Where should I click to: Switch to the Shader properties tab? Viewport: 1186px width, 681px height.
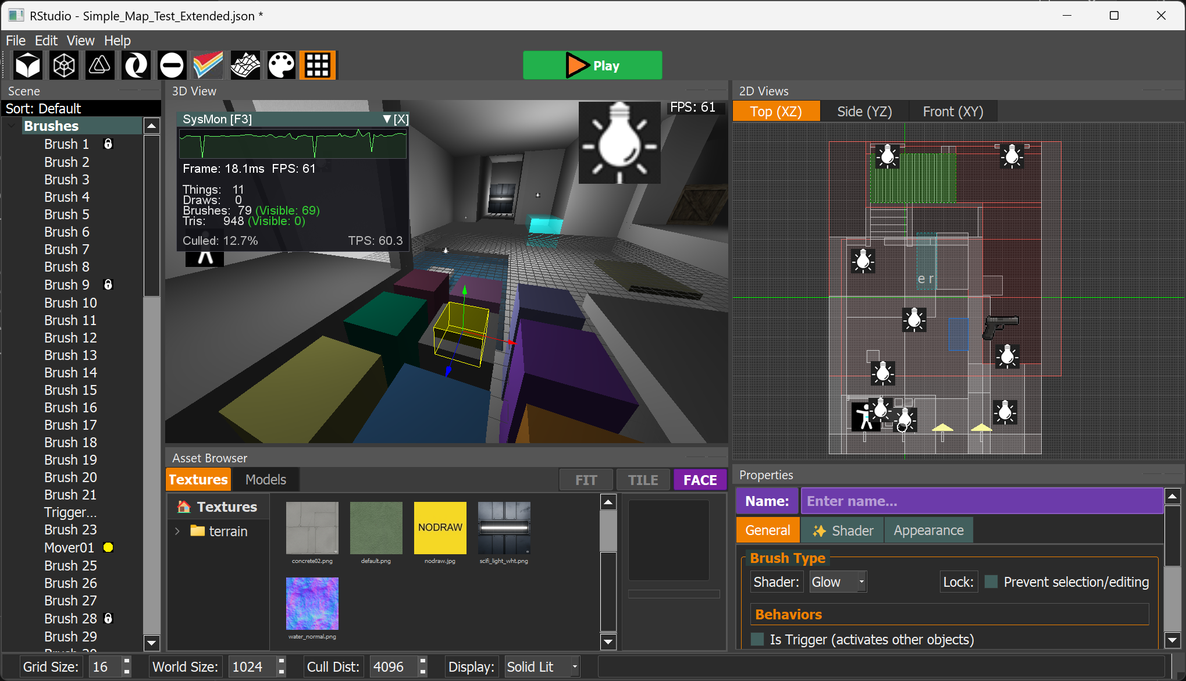pyautogui.click(x=841, y=530)
